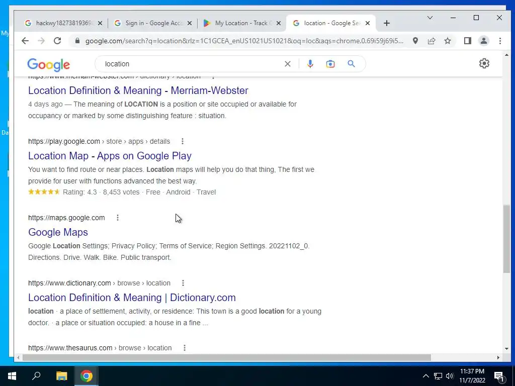Click the thesaurus.com URL breadcrumb
Image resolution: width=515 pixels, height=386 pixels.
pyautogui.click(x=100, y=348)
